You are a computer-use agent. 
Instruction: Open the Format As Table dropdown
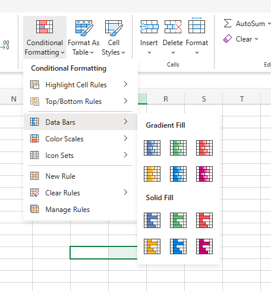coord(84,37)
